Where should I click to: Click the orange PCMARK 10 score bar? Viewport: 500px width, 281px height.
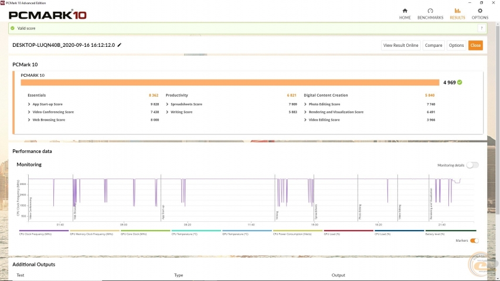tap(230, 83)
